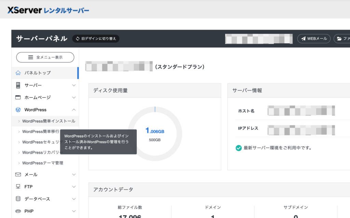Screen dimensions: 350x218
Task: Click the mail envelope icon in sidebar
Action: click(x=18, y=174)
